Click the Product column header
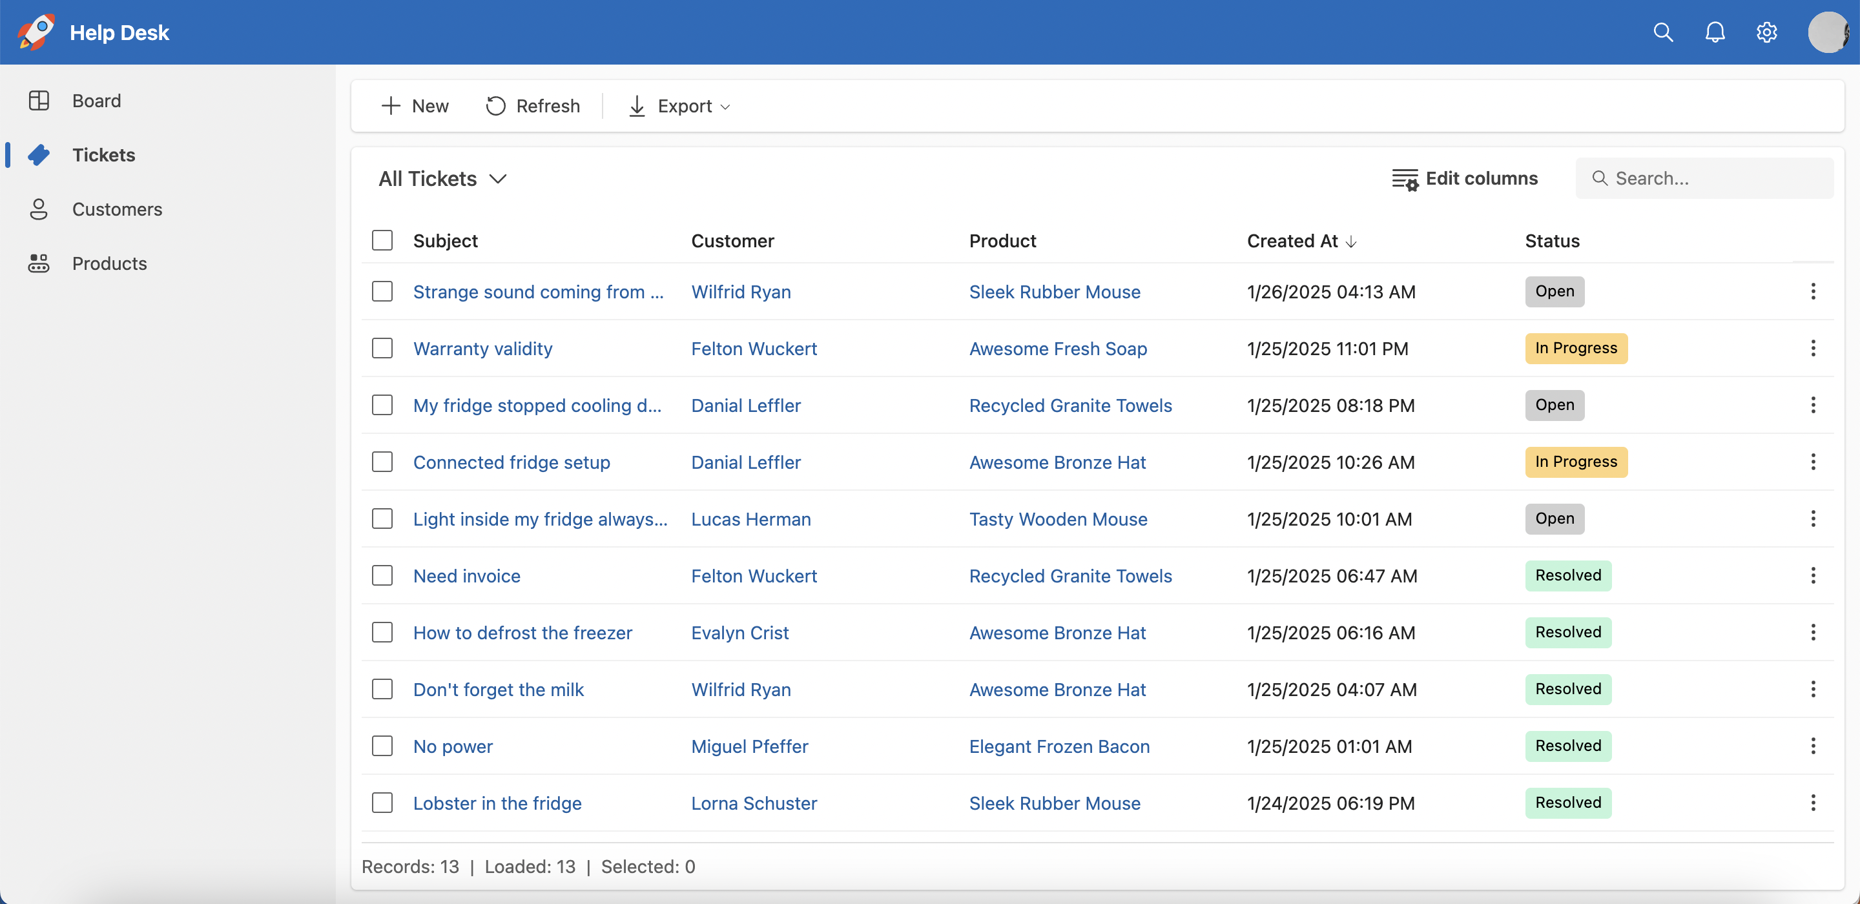Viewport: 1860px width, 904px height. pyautogui.click(x=1002, y=240)
